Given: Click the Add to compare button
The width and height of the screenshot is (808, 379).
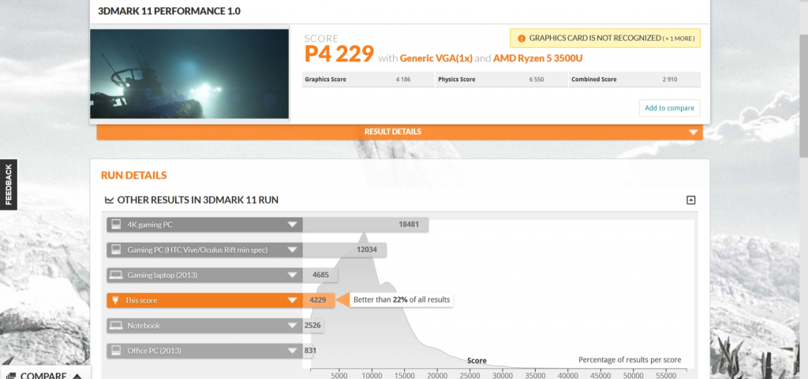Looking at the screenshot, I should (x=669, y=108).
